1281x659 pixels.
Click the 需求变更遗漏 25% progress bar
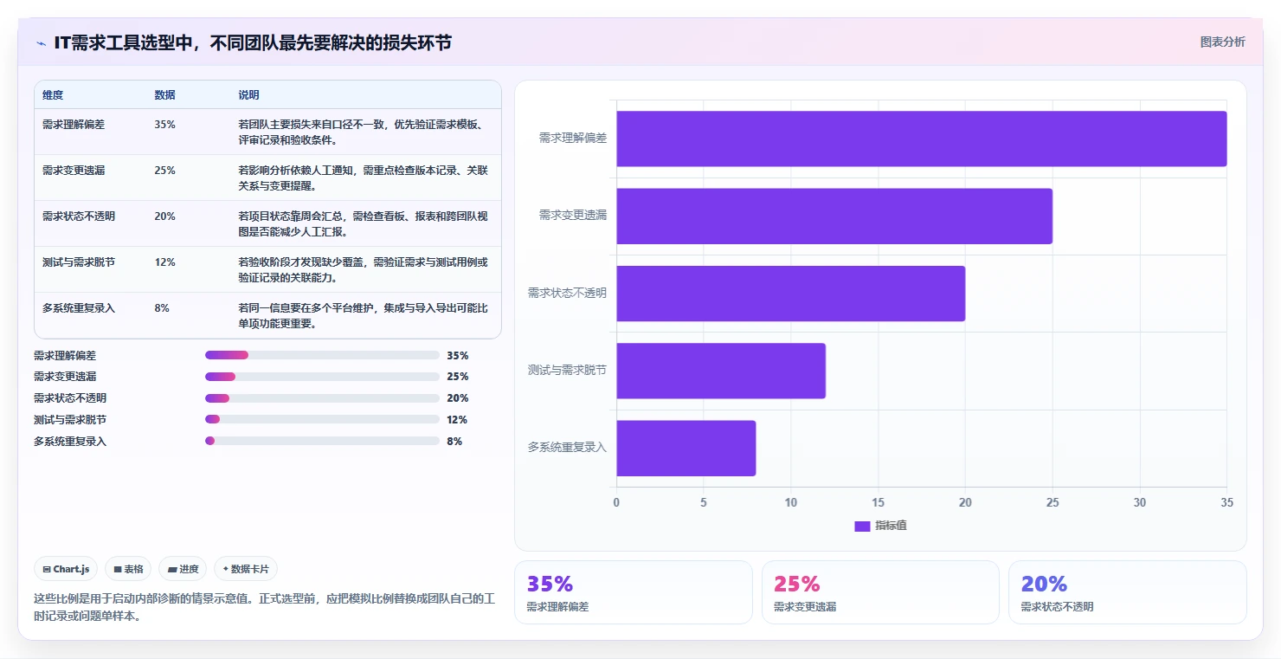click(322, 377)
